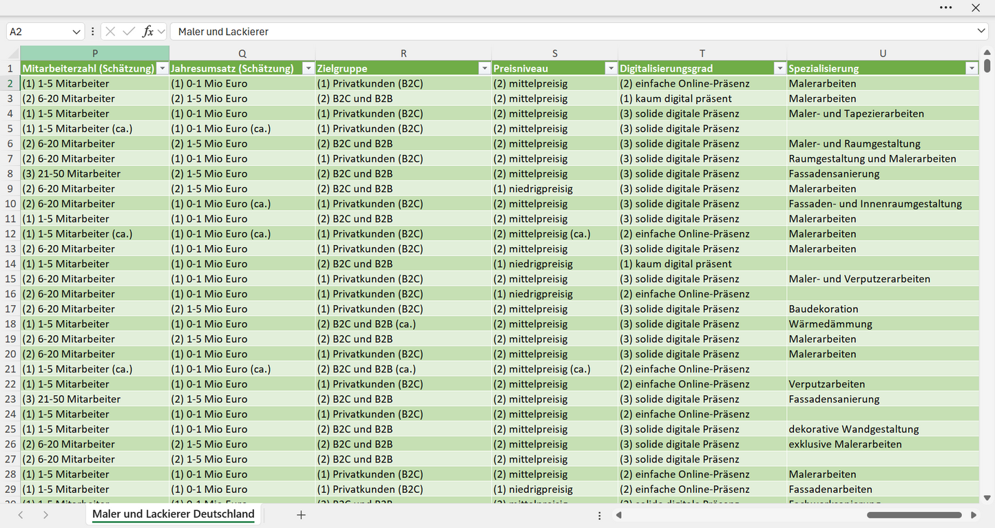Viewport: 995px width, 528px height.
Task: Click the confirm checkmark in formula bar
Action: coord(129,32)
